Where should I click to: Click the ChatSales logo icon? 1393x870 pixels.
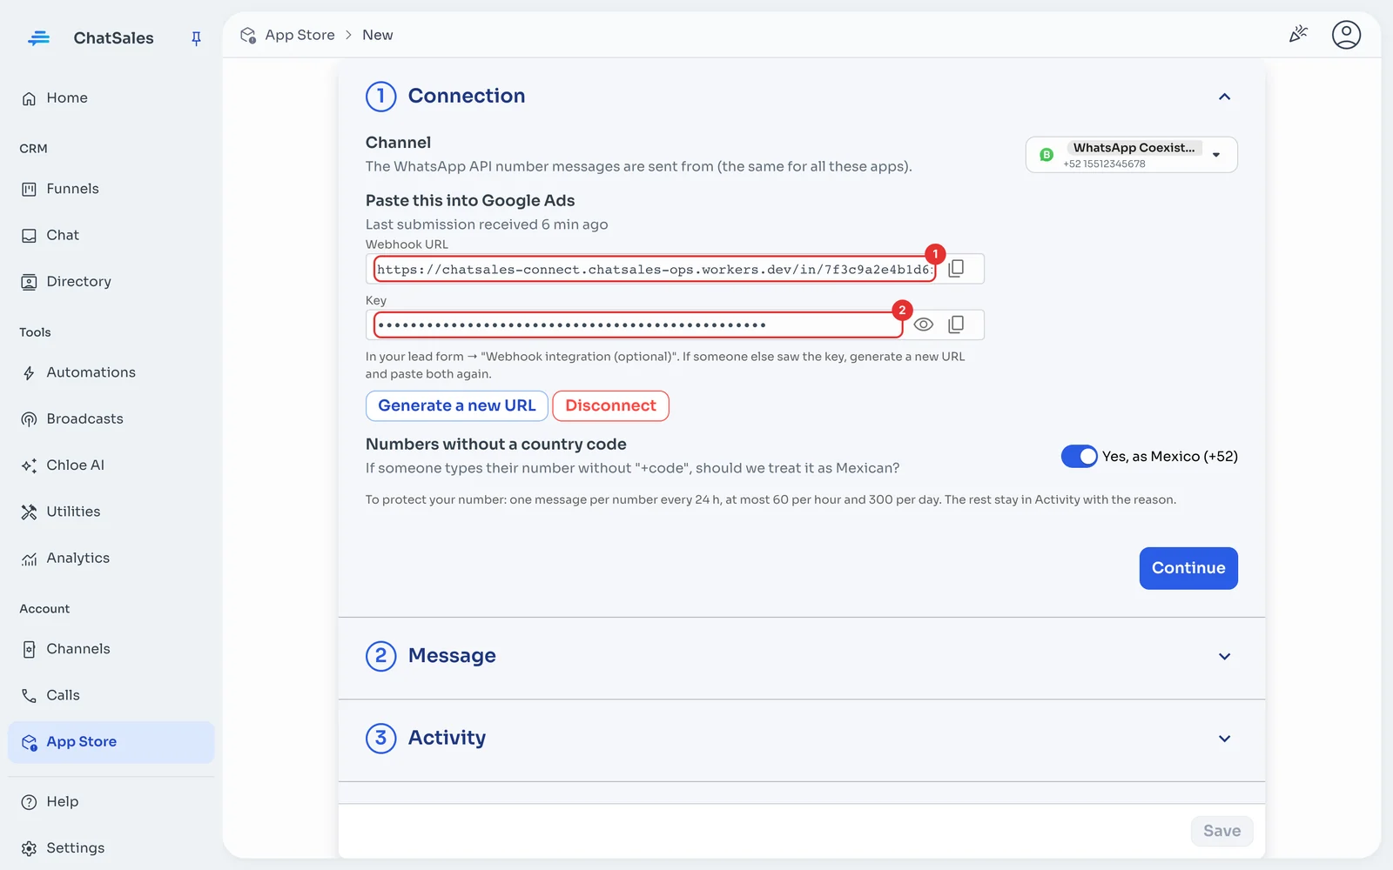[x=38, y=38]
